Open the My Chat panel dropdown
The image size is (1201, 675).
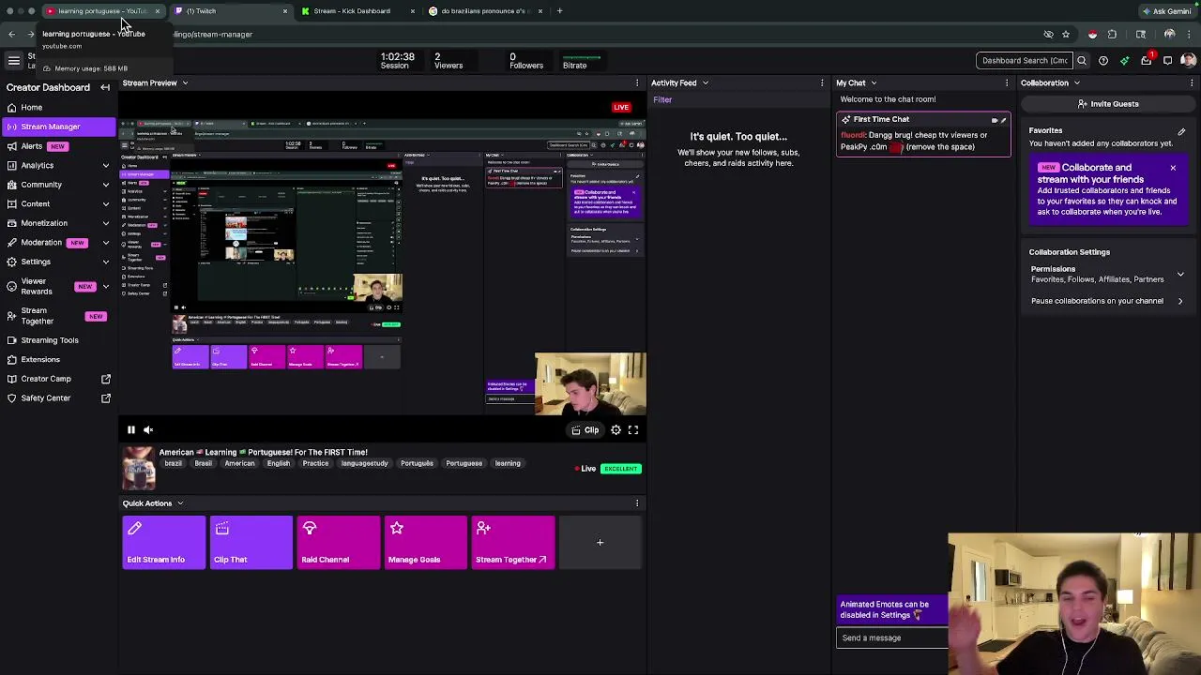click(874, 82)
